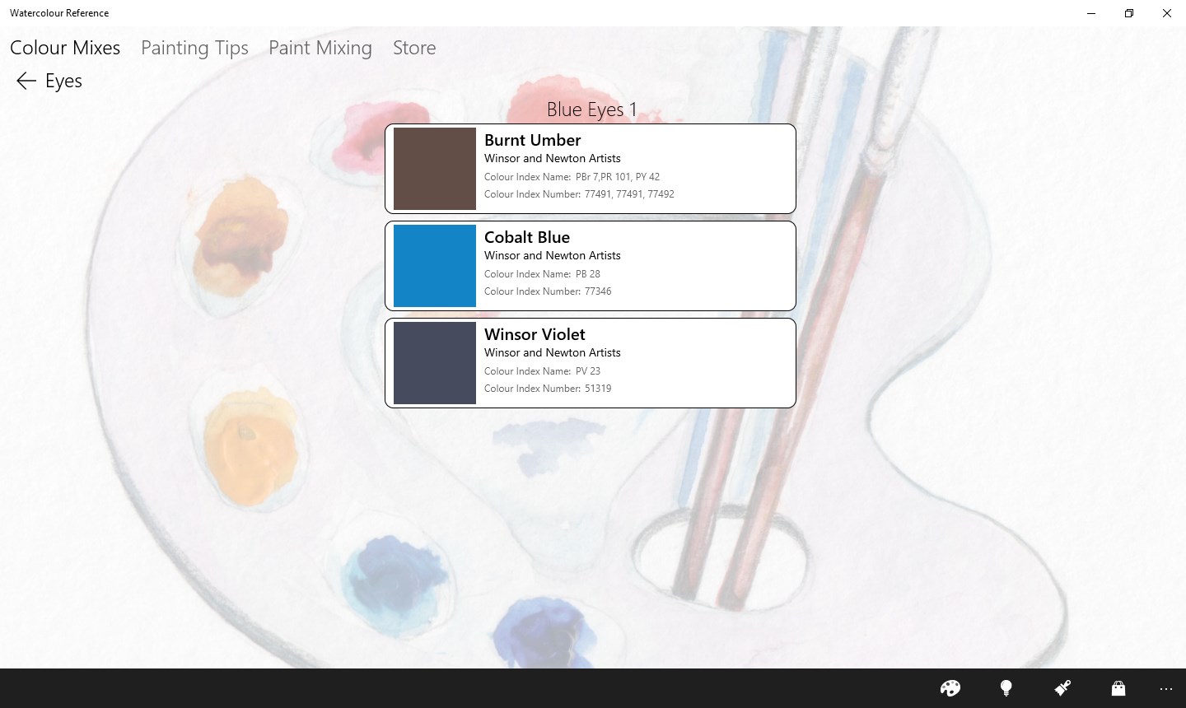Click the brown Burnt Umber swatch

coord(434,169)
